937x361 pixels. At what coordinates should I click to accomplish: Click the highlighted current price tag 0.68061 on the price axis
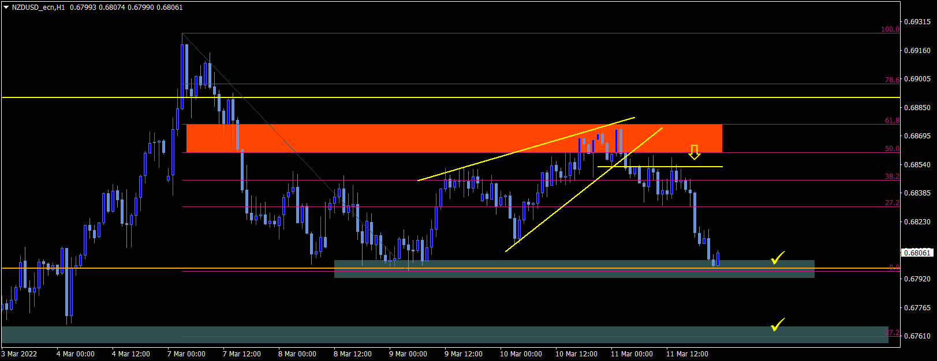click(x=917, y=253)
